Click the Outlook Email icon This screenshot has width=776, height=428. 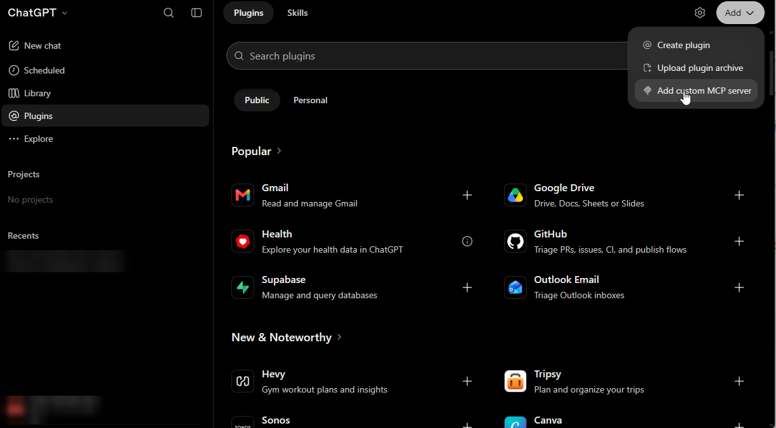pyautogui.click(x=515, y=287)
